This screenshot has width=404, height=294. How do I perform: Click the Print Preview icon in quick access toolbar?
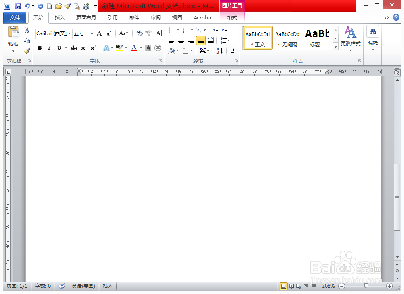(x=77, y=6)
